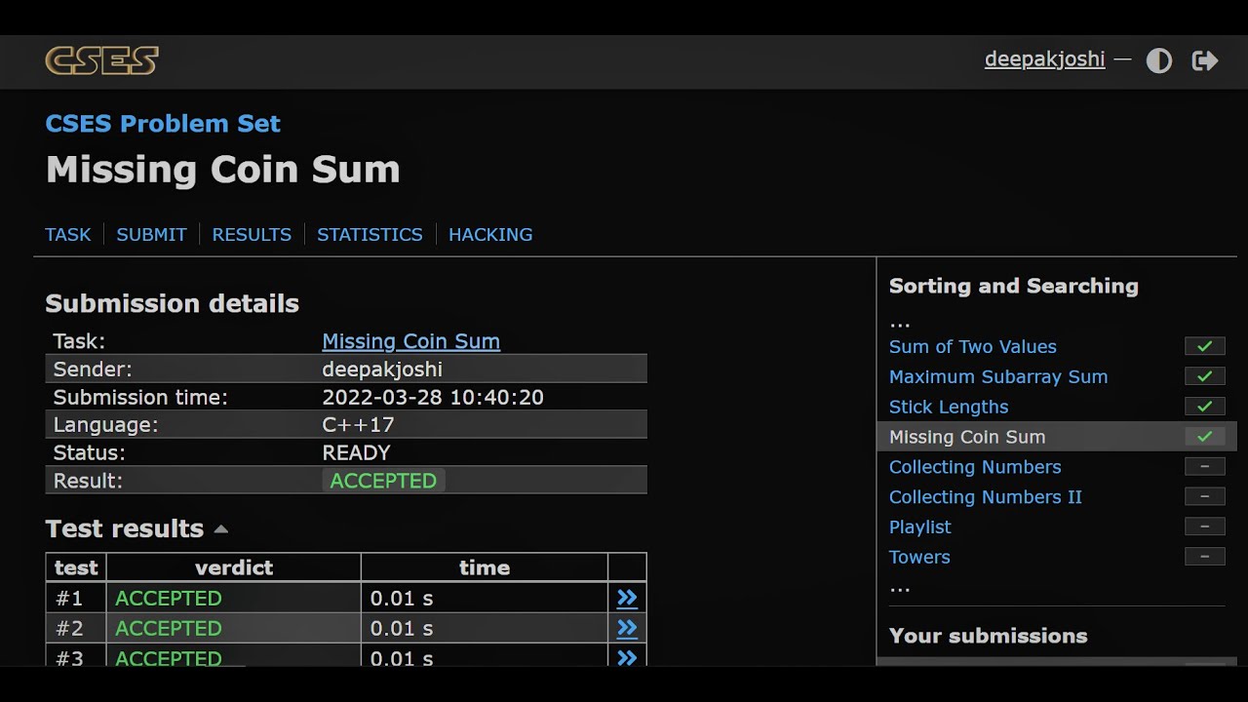Click 0.01 s time for test #2
Viewport: 1248px width, 702px height.
click(402, 629)
